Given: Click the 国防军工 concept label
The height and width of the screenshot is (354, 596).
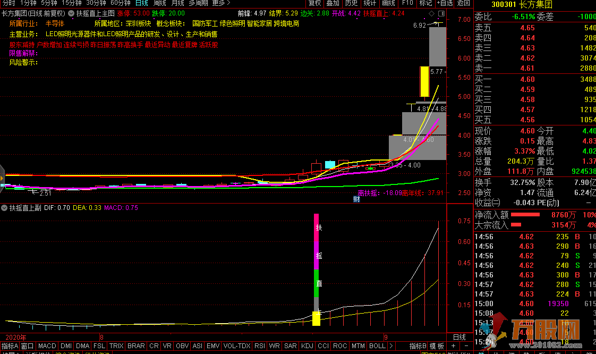Looking at the screenshot, I should pyautogui.click(x=205, y=23).
